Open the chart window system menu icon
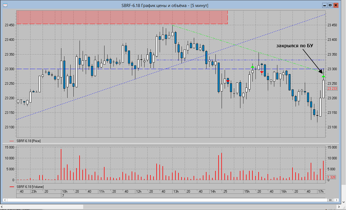 point(5,5)
